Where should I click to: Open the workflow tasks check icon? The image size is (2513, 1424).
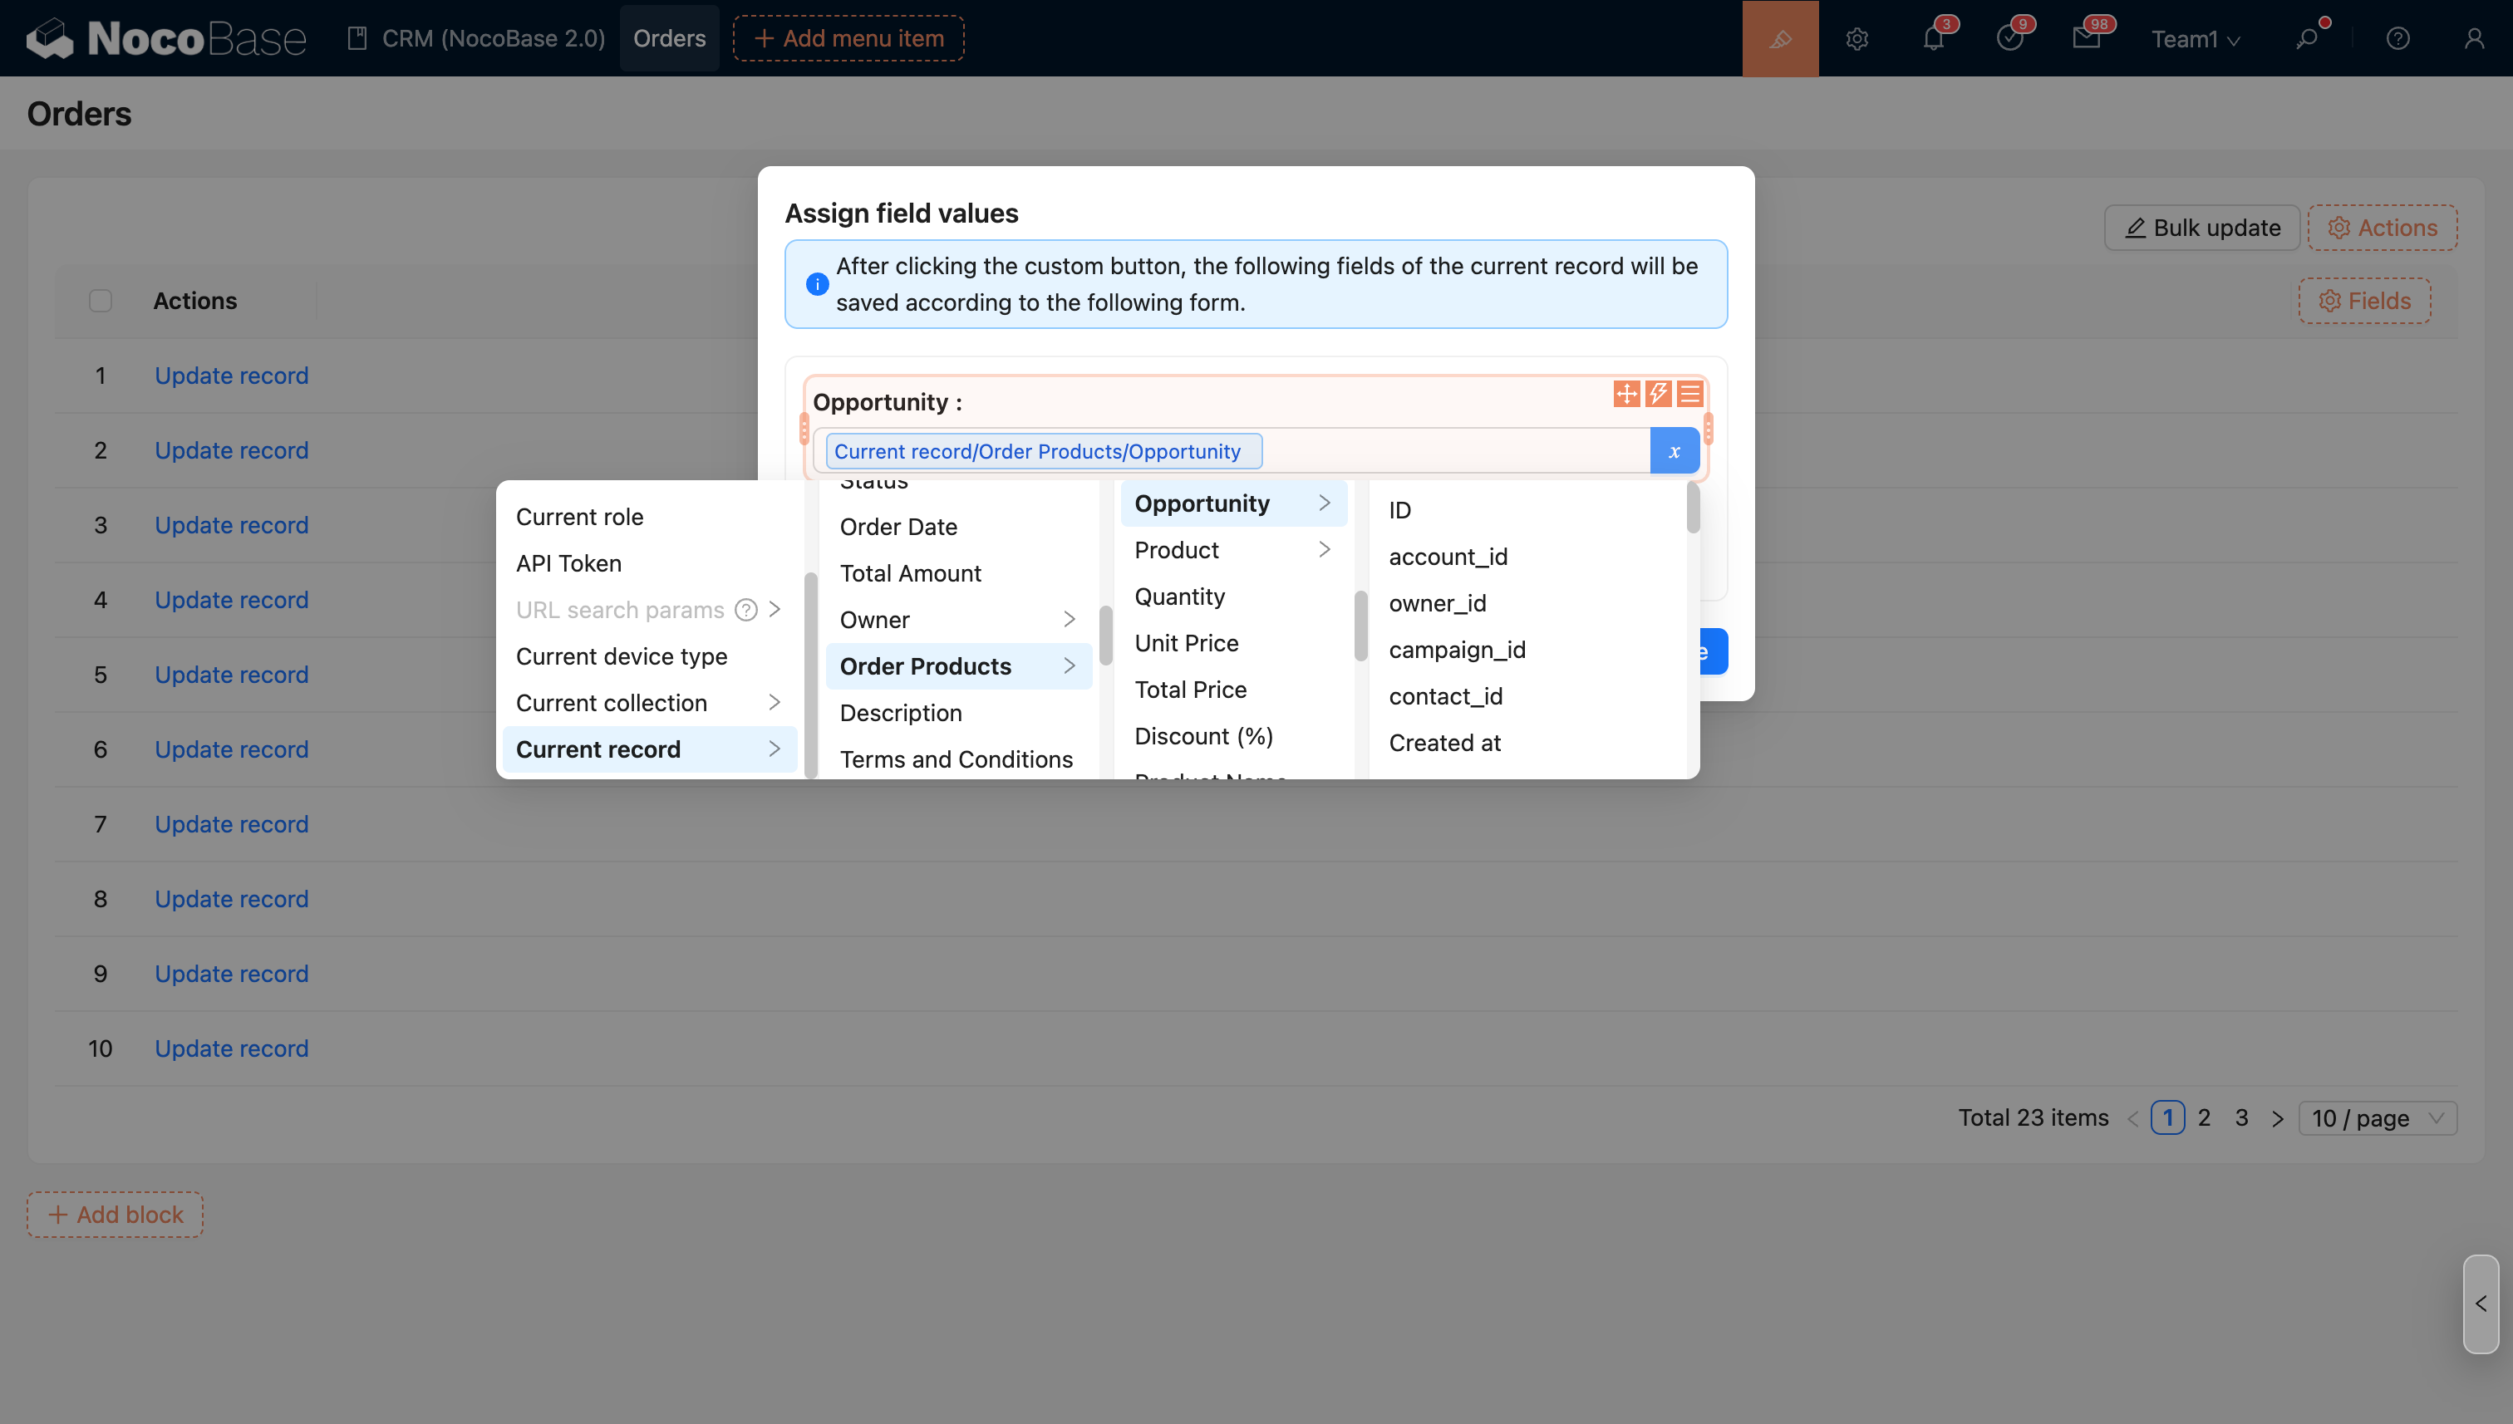pyautogui.click(x=2009, y=38)
